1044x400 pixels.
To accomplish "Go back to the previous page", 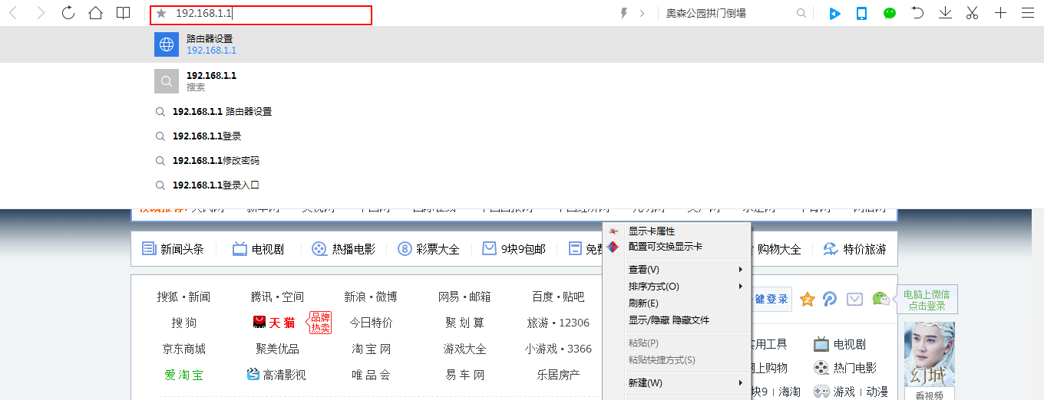I will [x=13, y=13].
